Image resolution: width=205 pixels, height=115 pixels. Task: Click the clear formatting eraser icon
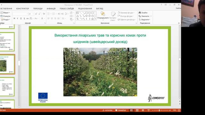coord(44,14)
